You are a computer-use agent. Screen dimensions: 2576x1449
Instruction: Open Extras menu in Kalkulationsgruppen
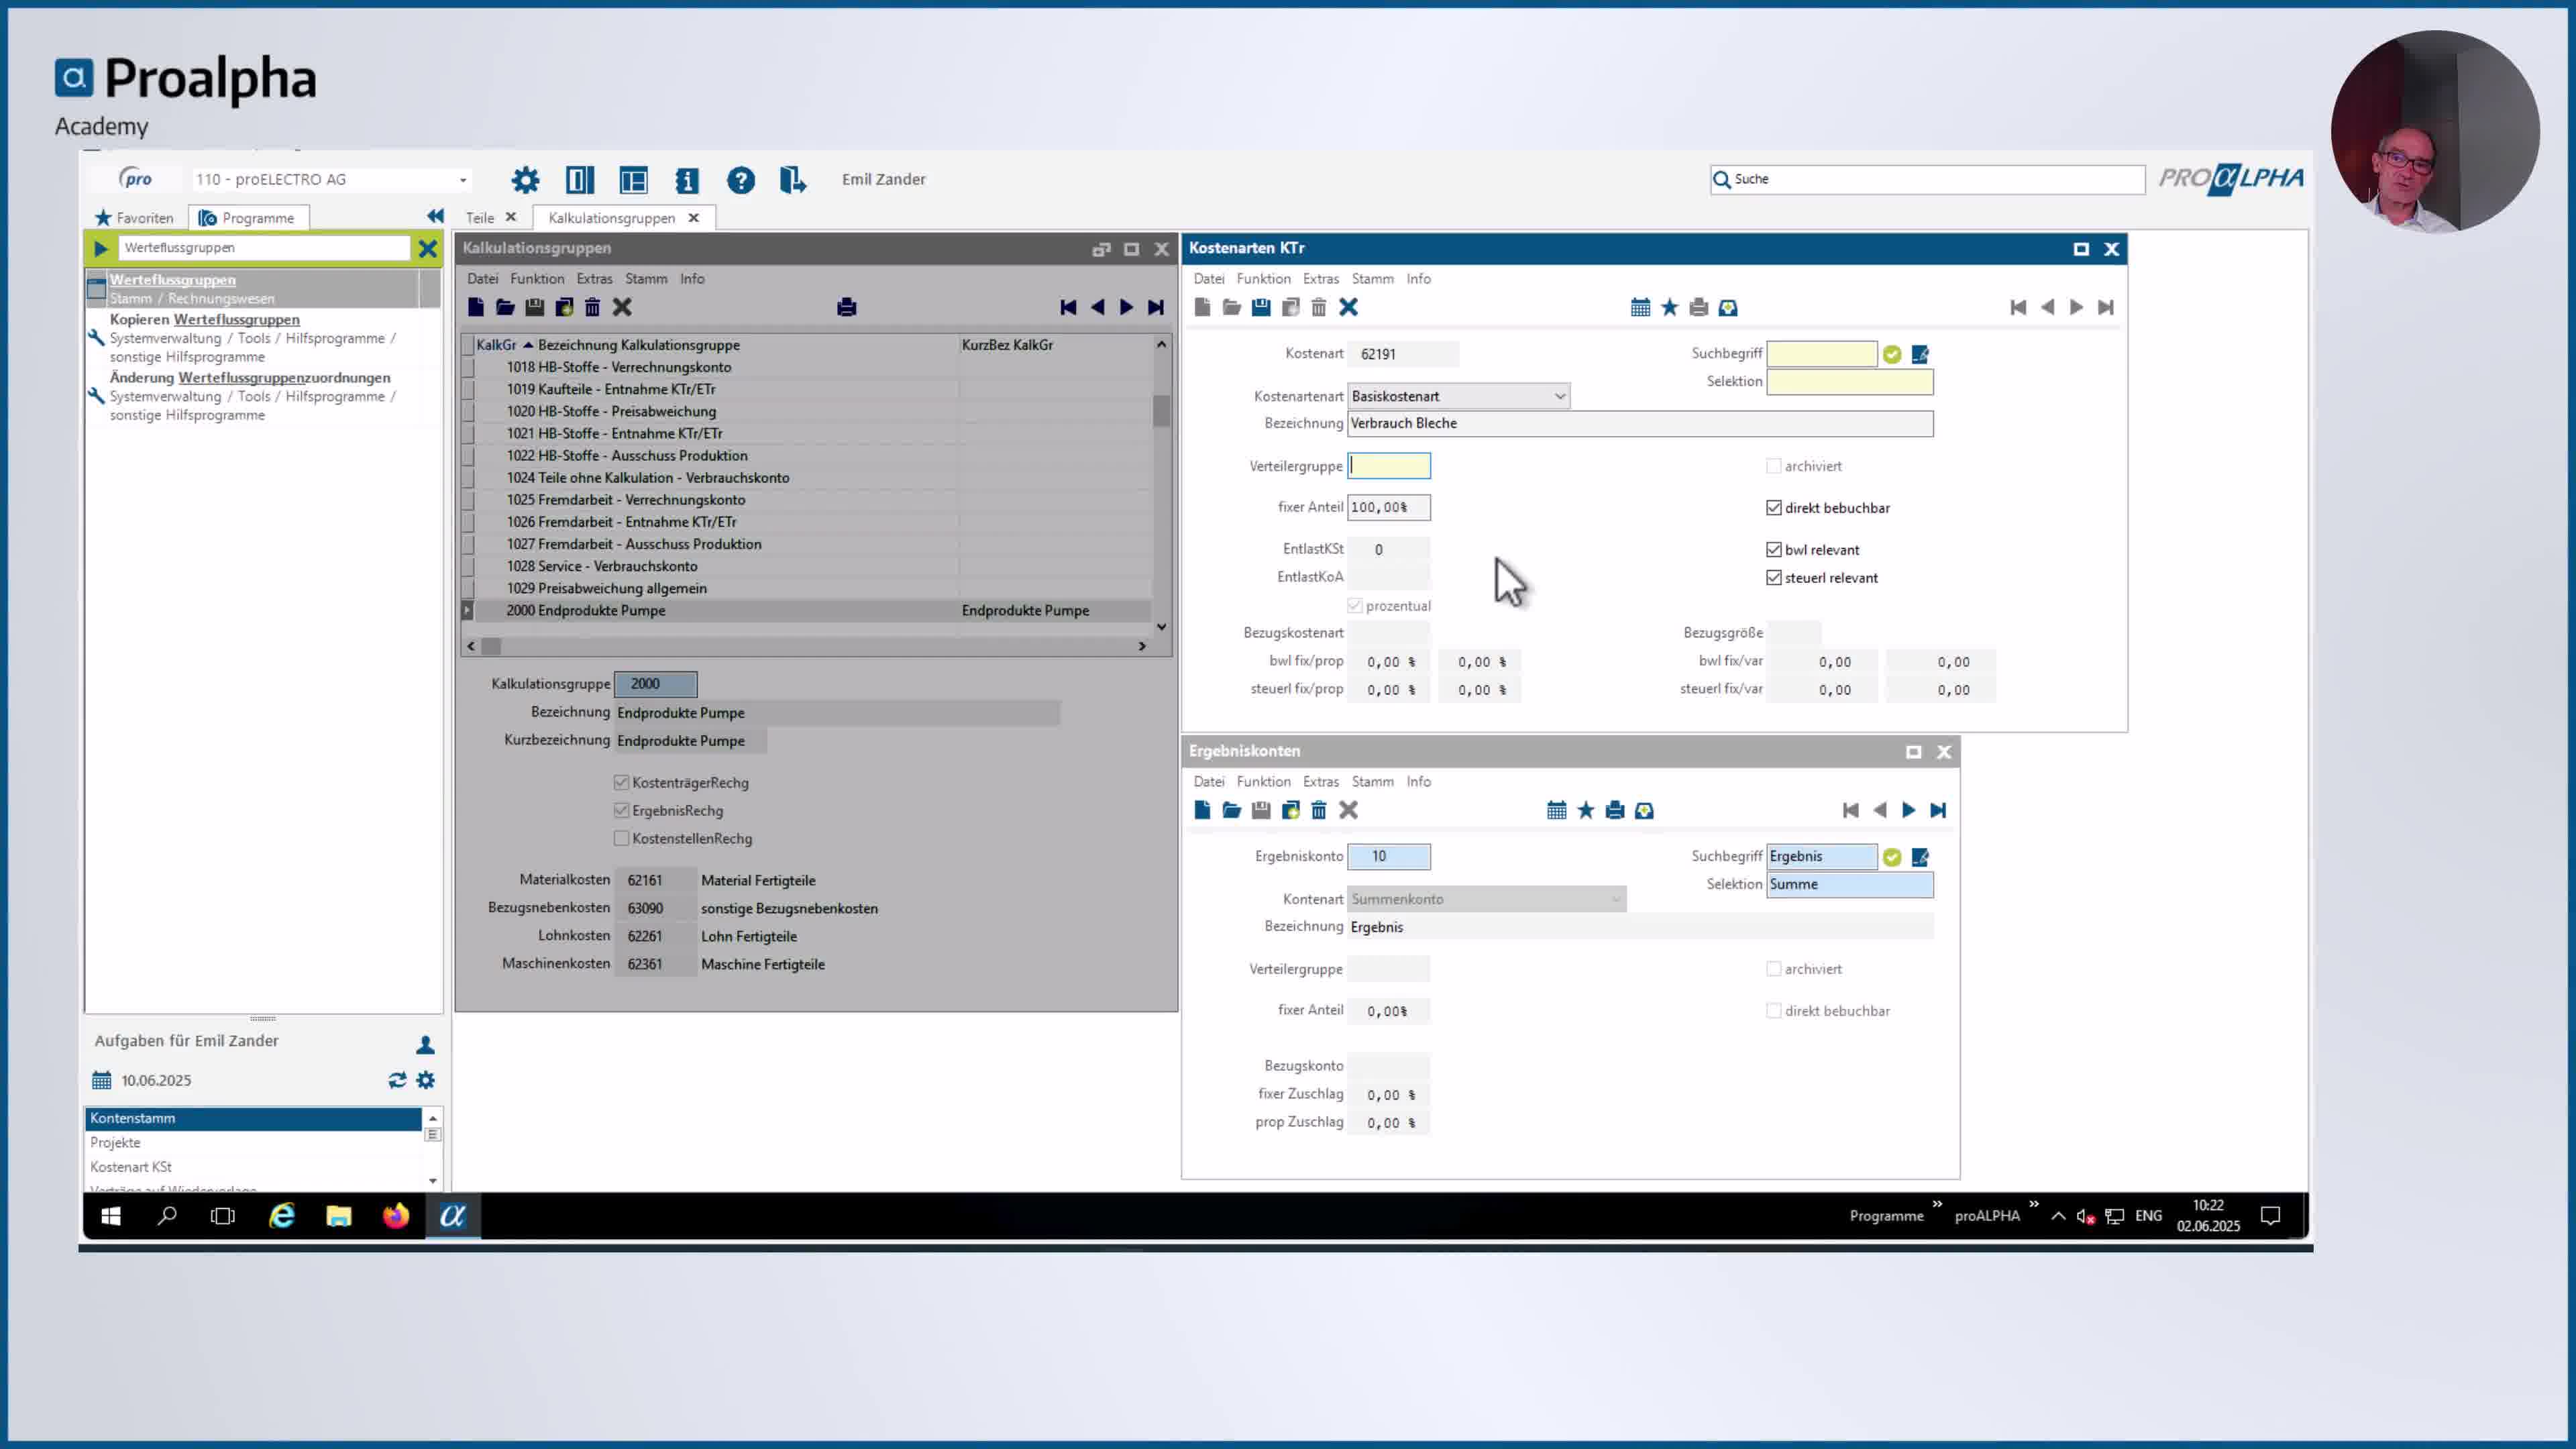[x=594, y=279]
